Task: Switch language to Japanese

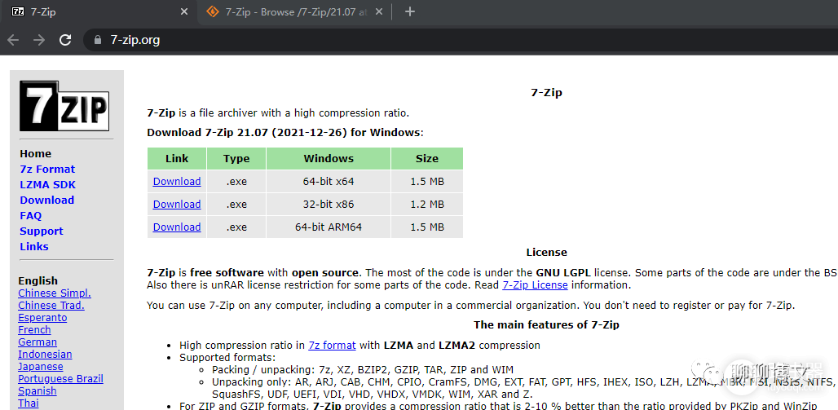Action: click(41, 368)
